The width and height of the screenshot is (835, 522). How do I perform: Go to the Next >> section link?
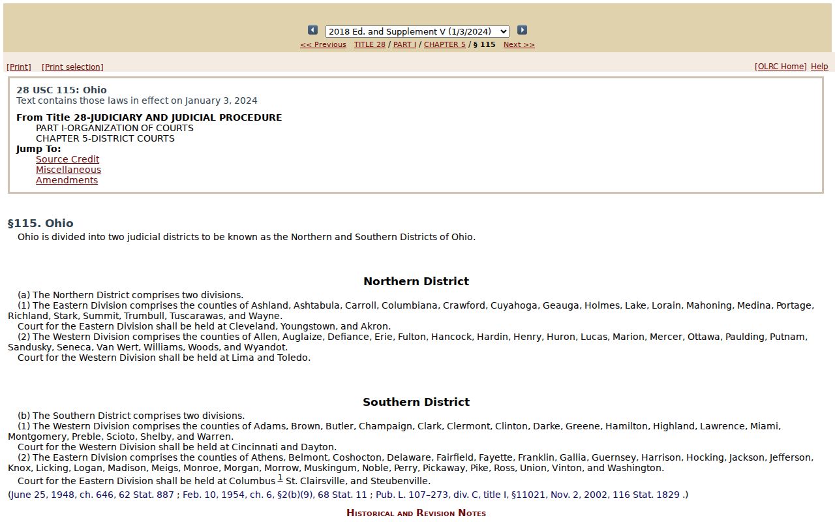(x=519, y=44)
